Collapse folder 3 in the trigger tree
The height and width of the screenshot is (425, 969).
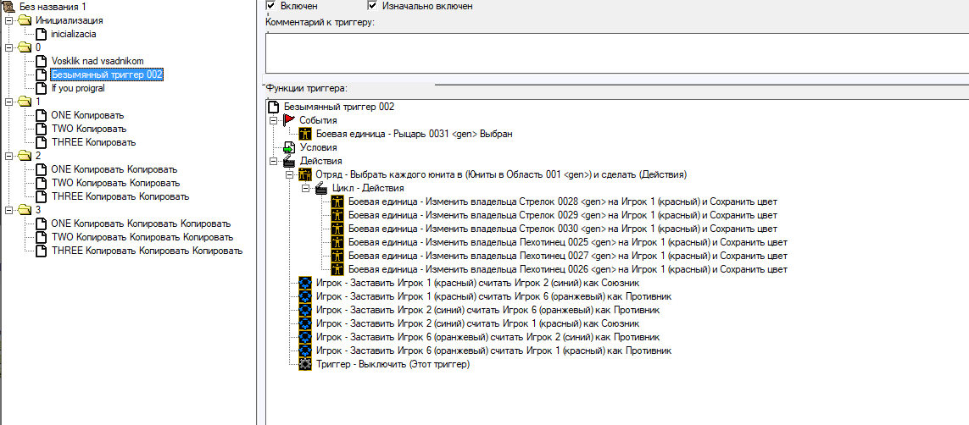8,210
